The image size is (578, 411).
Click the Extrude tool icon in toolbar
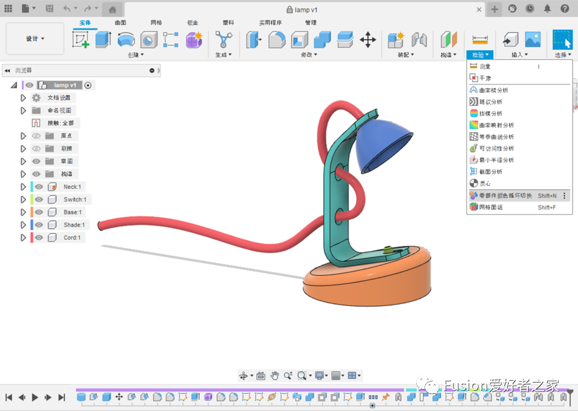pos(103,40)
